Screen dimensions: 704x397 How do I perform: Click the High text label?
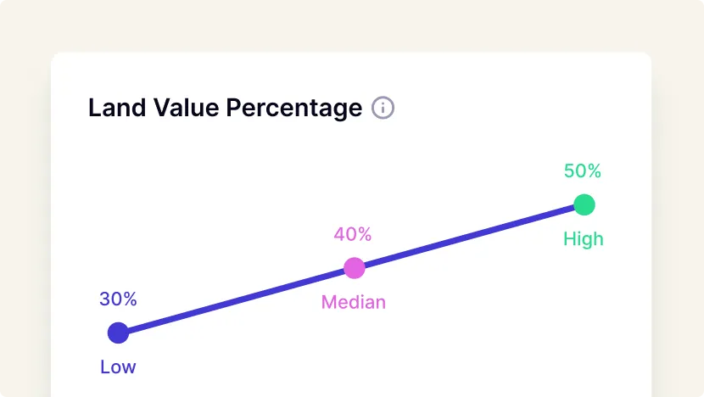pos(584,239)
